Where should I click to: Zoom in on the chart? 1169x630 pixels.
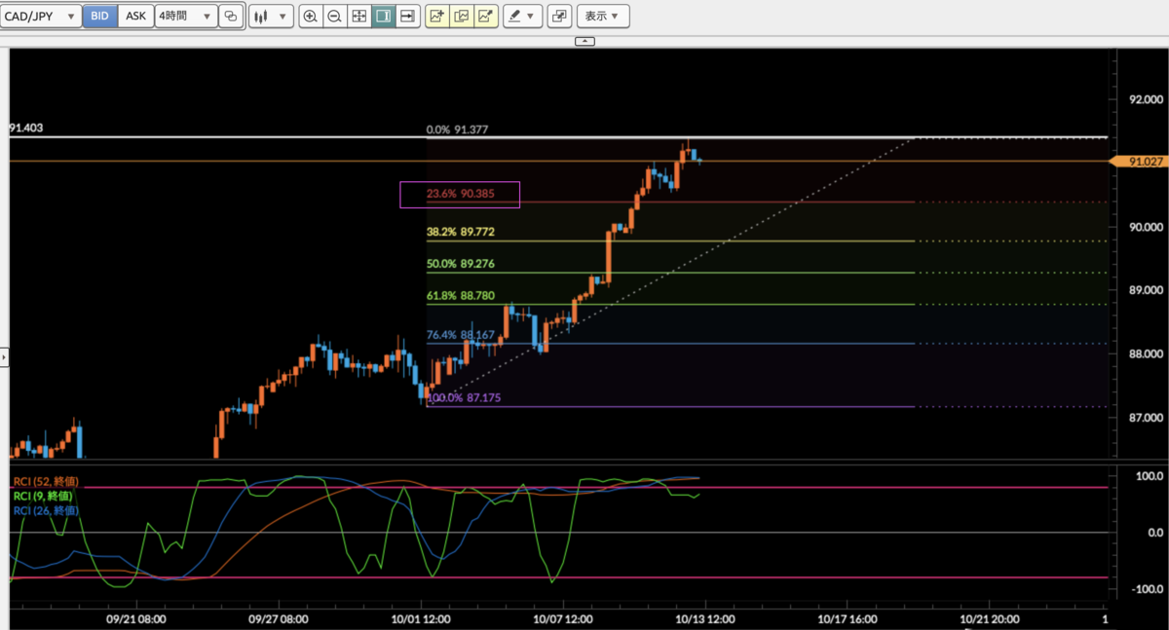tap(311, 16)
